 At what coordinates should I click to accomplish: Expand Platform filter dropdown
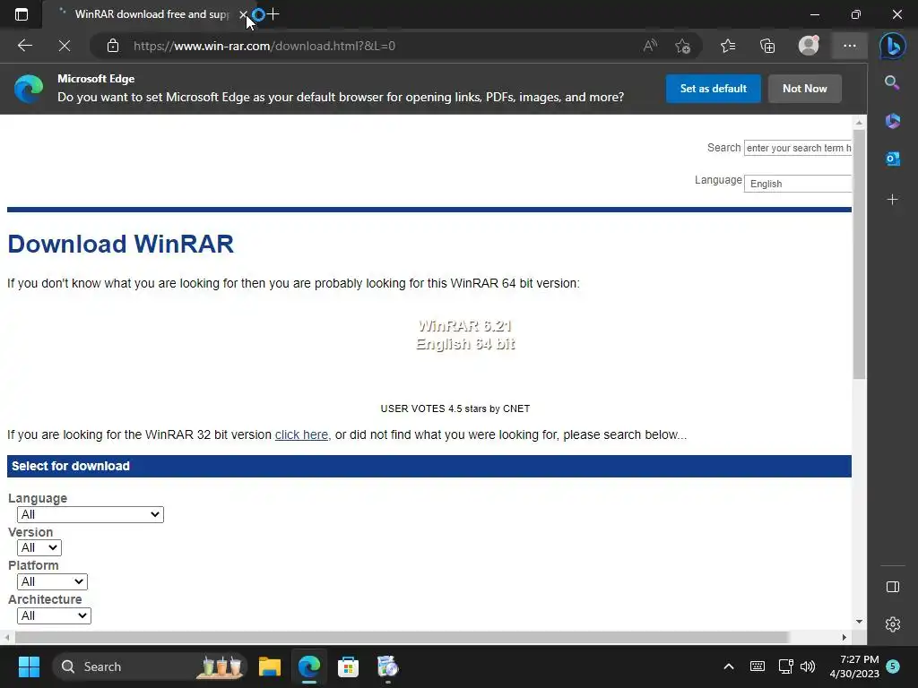pos(52,581)
